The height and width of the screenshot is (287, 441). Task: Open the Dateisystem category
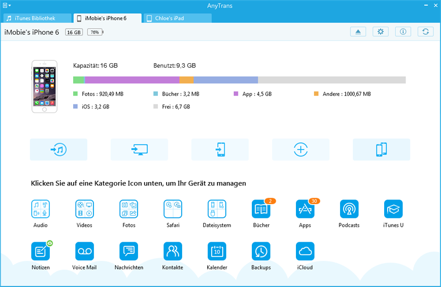217,209
